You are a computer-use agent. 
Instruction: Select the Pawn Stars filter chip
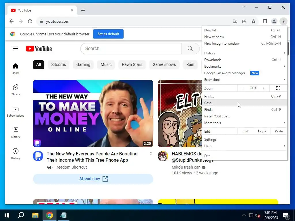pyautogui.click(x=132, y=65)
